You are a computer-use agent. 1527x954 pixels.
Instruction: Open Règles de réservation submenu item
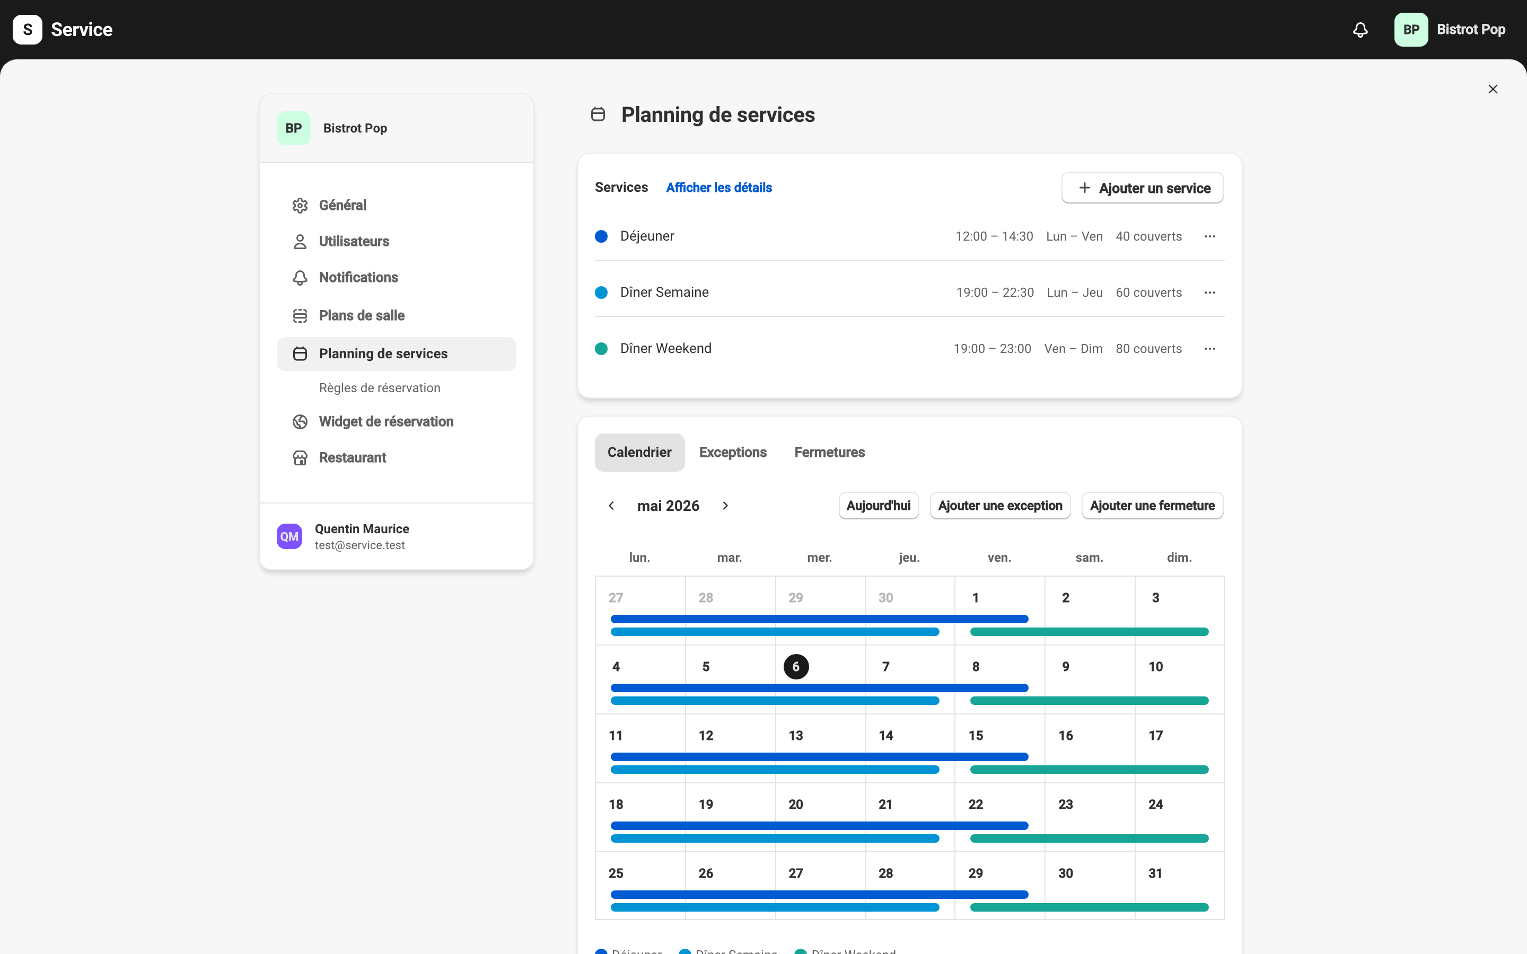pos(379,387)
